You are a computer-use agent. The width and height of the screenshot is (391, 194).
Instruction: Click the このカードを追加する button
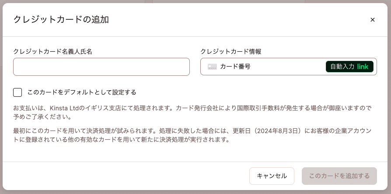point(339,176)
